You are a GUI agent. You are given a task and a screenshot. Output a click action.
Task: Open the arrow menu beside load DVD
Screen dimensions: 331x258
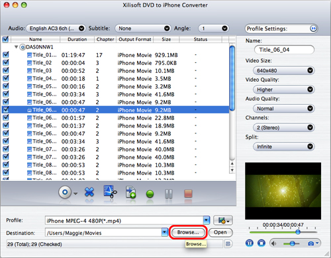pos(75,194)
